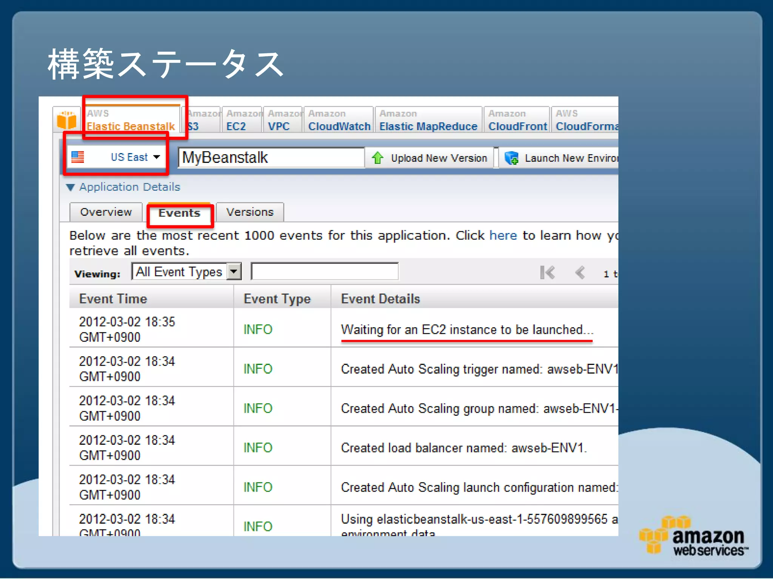Open the US East region dropdown
The width and height of the screenshot is (773, 579).
(156, 157)
